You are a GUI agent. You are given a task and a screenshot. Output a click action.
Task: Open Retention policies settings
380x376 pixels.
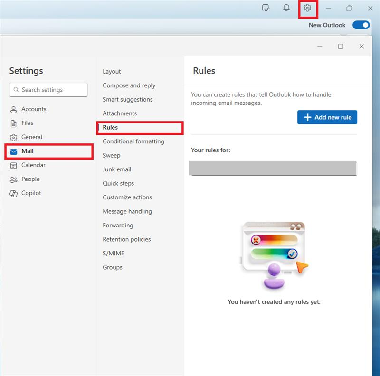pos(126,239)
